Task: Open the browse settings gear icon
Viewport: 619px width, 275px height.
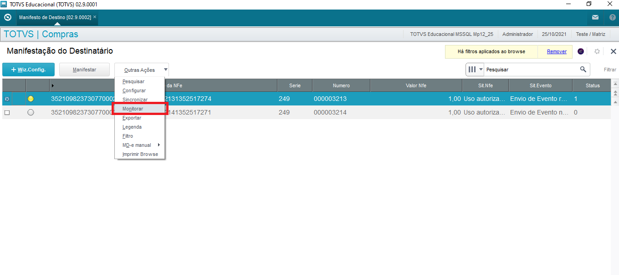Action: (597, 51)
